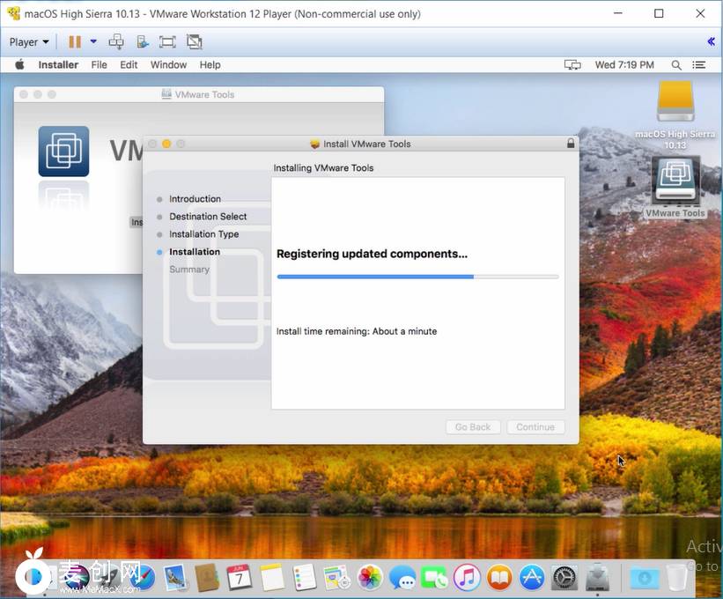The height and width of the screenshot is (599, 723).
Task: Switch to Unity mode using toolbar icon
Action: tap(195, 41)
